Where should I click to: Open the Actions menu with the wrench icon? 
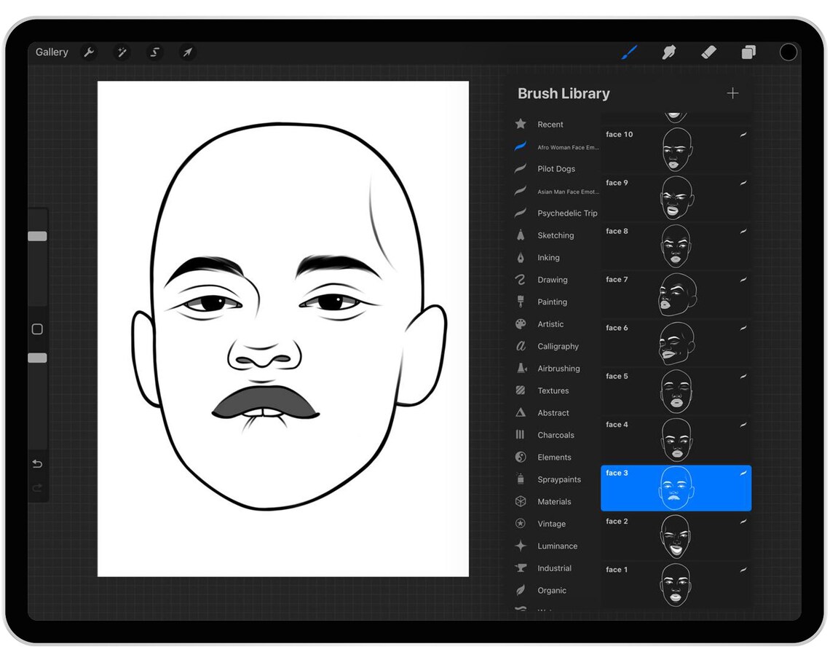[88, 52]
